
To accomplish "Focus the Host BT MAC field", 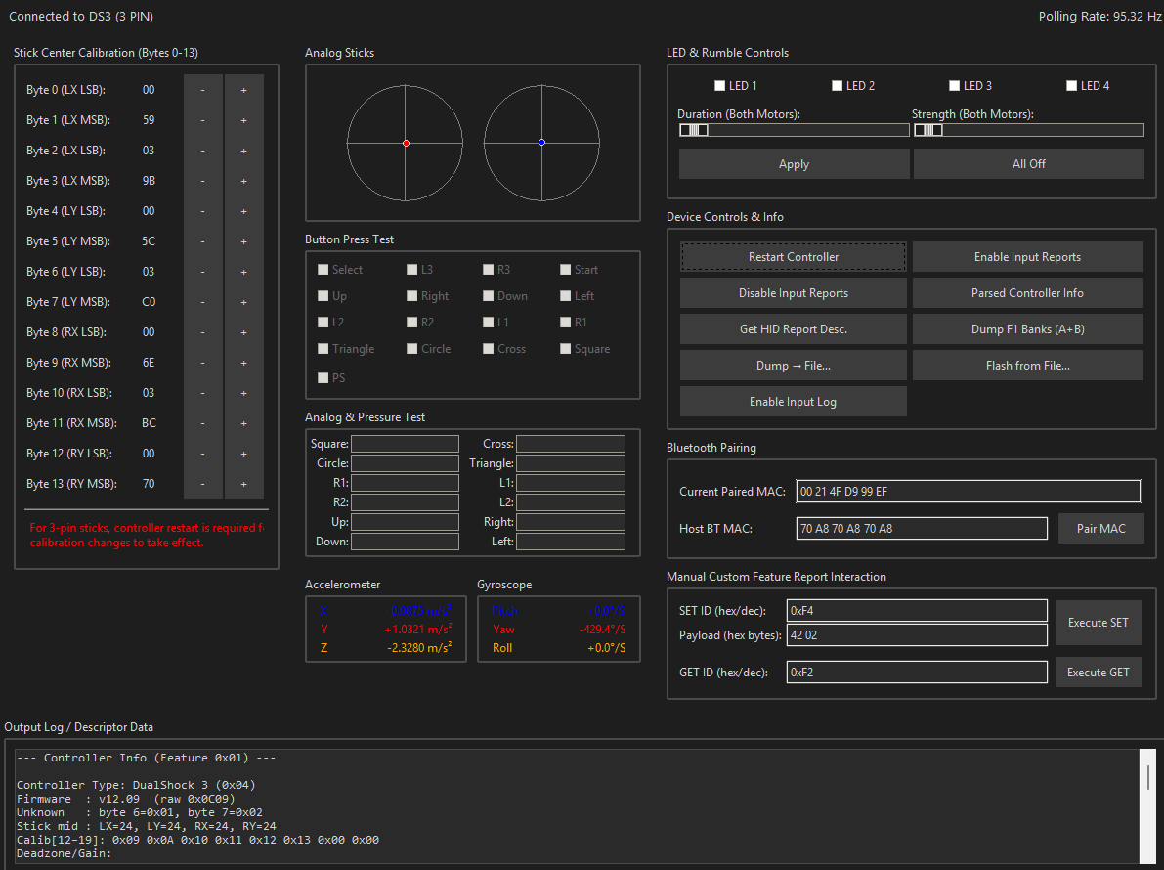I will click(x=922, y=529).
